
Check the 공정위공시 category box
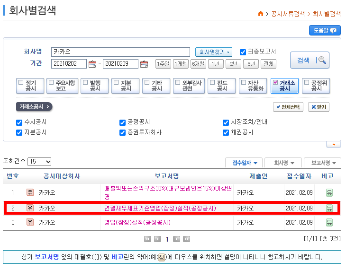point(307,82)
